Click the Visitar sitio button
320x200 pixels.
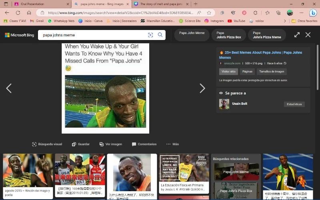228,72
